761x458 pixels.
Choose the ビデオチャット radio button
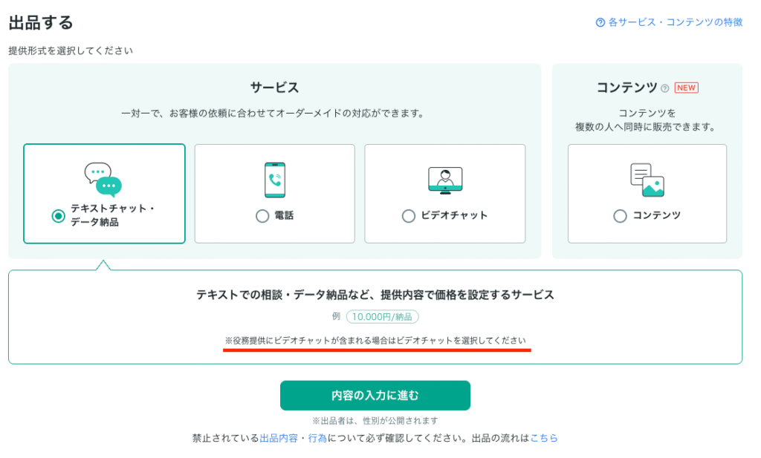(408, 216)
